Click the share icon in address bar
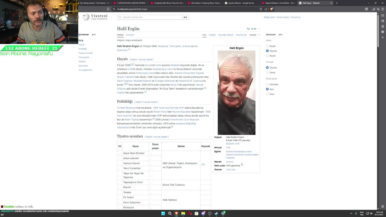386x217 pixels. point(266,9)
